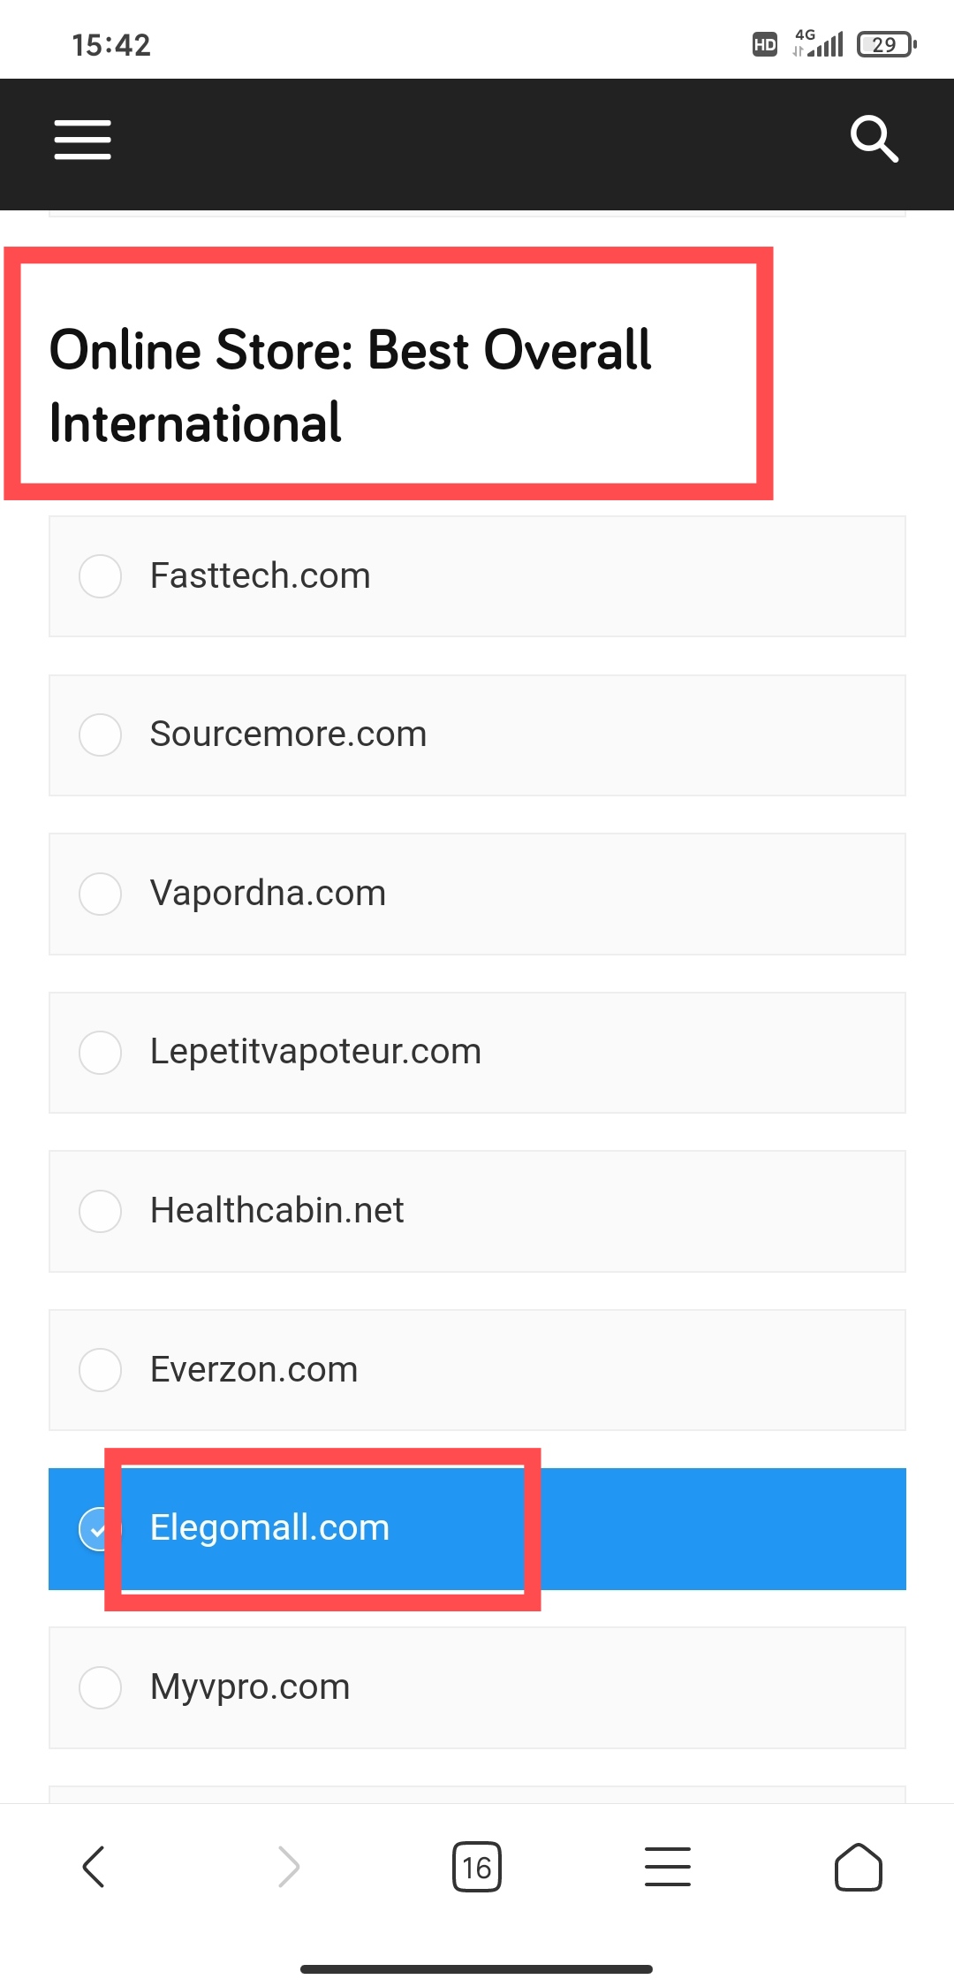Tap the Elegomall.com highlighted label

coord(269,1527)
